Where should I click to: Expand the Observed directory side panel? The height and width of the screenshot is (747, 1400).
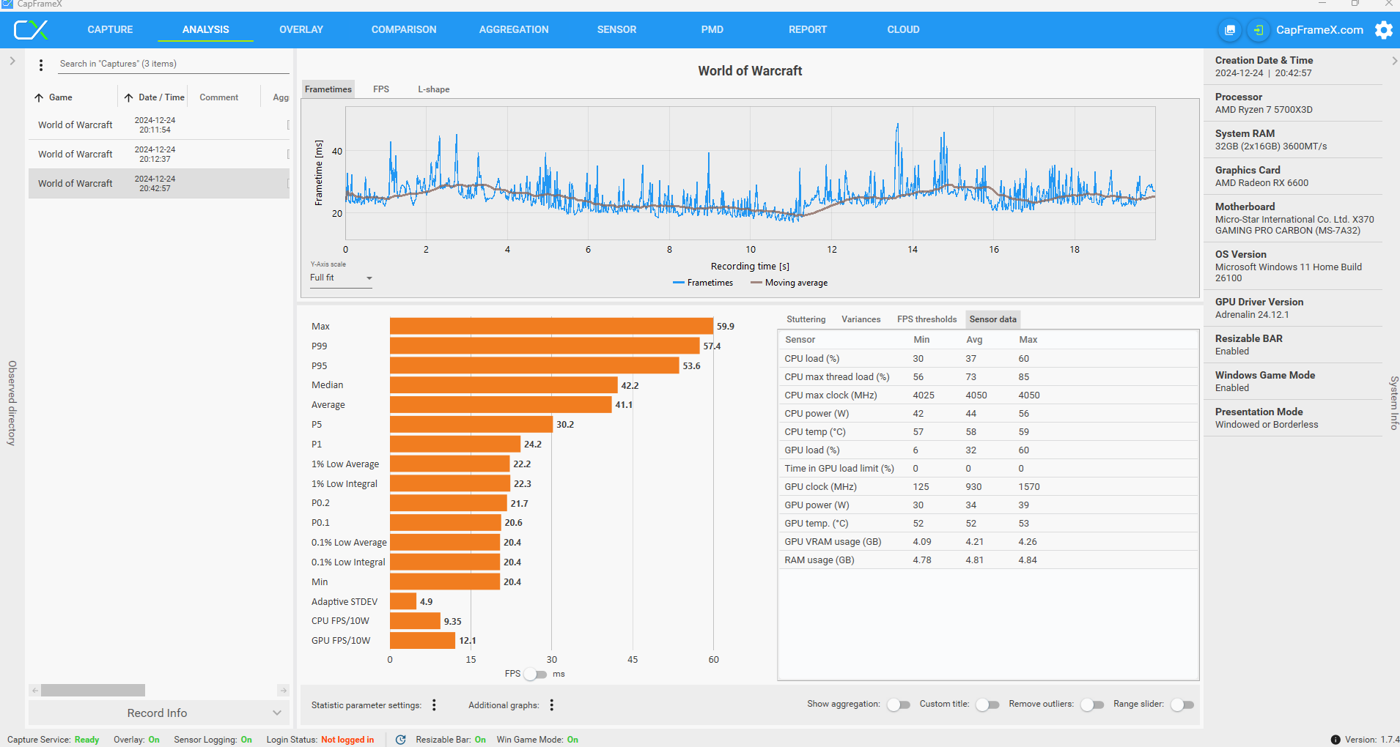point(12,62)
